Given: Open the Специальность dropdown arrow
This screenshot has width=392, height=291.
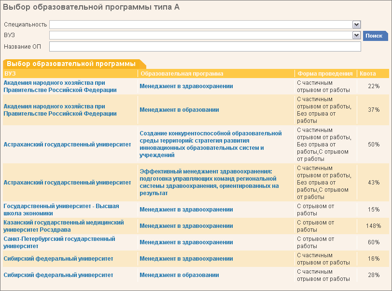Looking at the screenshot, I should point(356,25).
